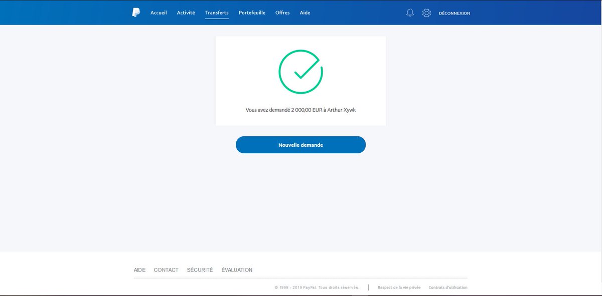This screenshot has height=296, width=602.
Task: Open the AIDE footer link
Action: pos(139,270)
